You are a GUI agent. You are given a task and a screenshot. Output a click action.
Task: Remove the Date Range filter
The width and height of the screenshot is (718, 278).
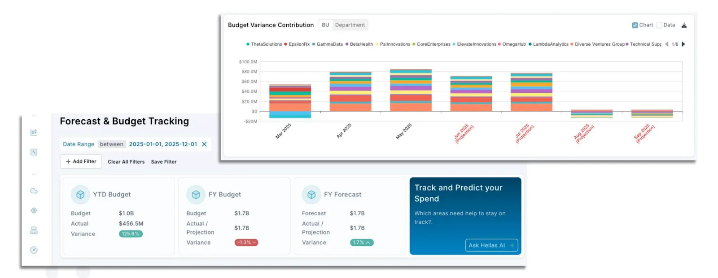(x=204, y=144)
